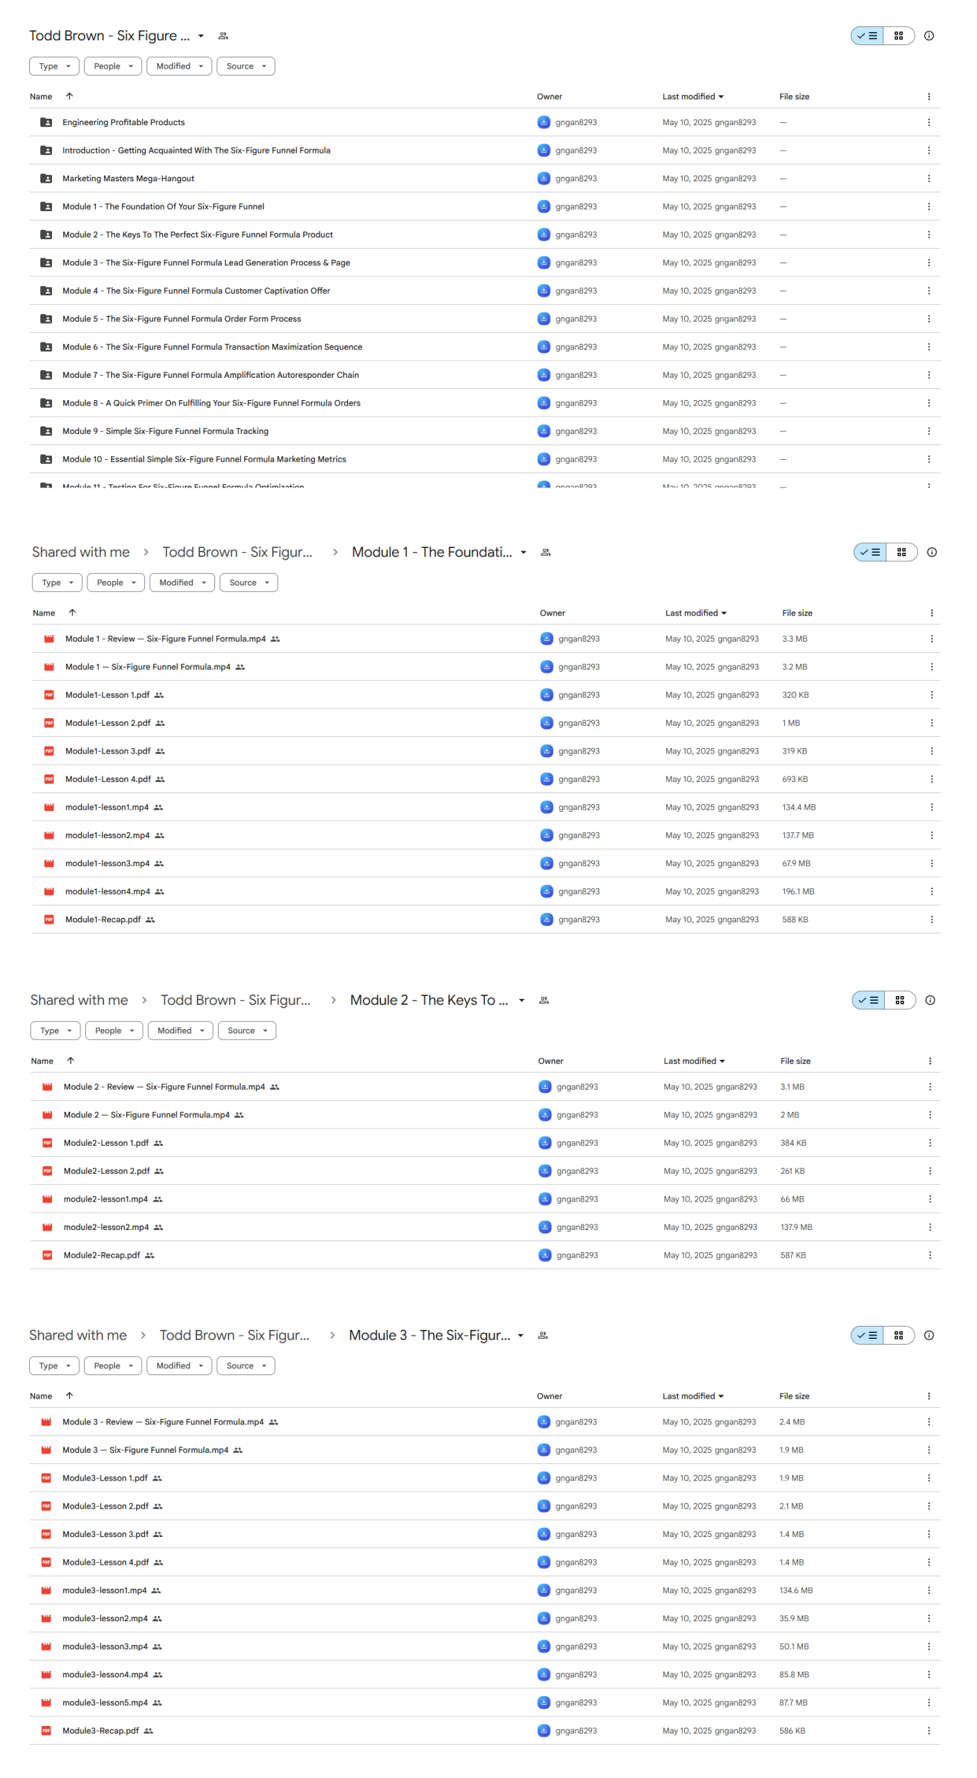Open Modified filter in Module 2 panel

click(x=180, y=1031)
